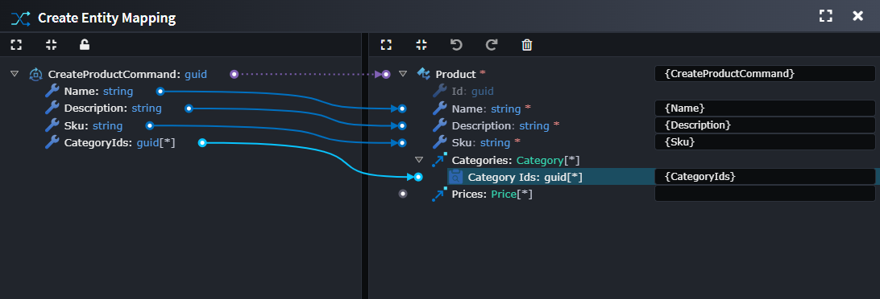
Task: Click the Product class icon
Action: coord(424,74)
